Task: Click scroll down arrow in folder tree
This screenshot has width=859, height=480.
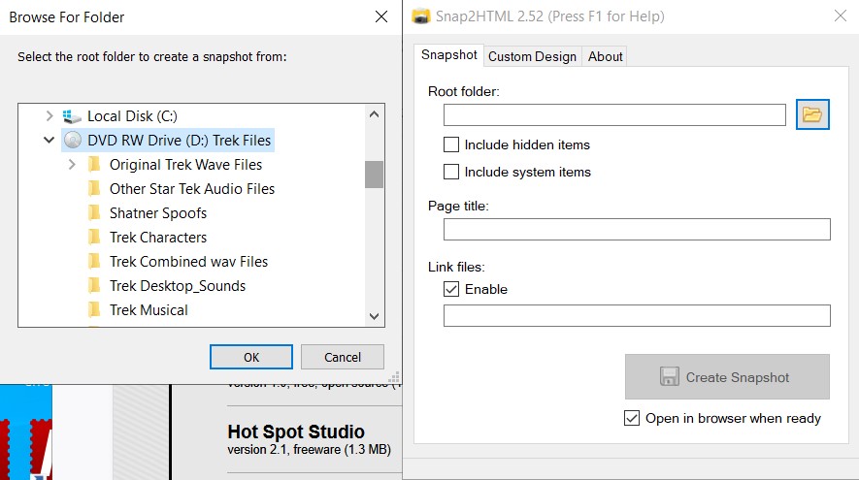Action: coord(374,316)
